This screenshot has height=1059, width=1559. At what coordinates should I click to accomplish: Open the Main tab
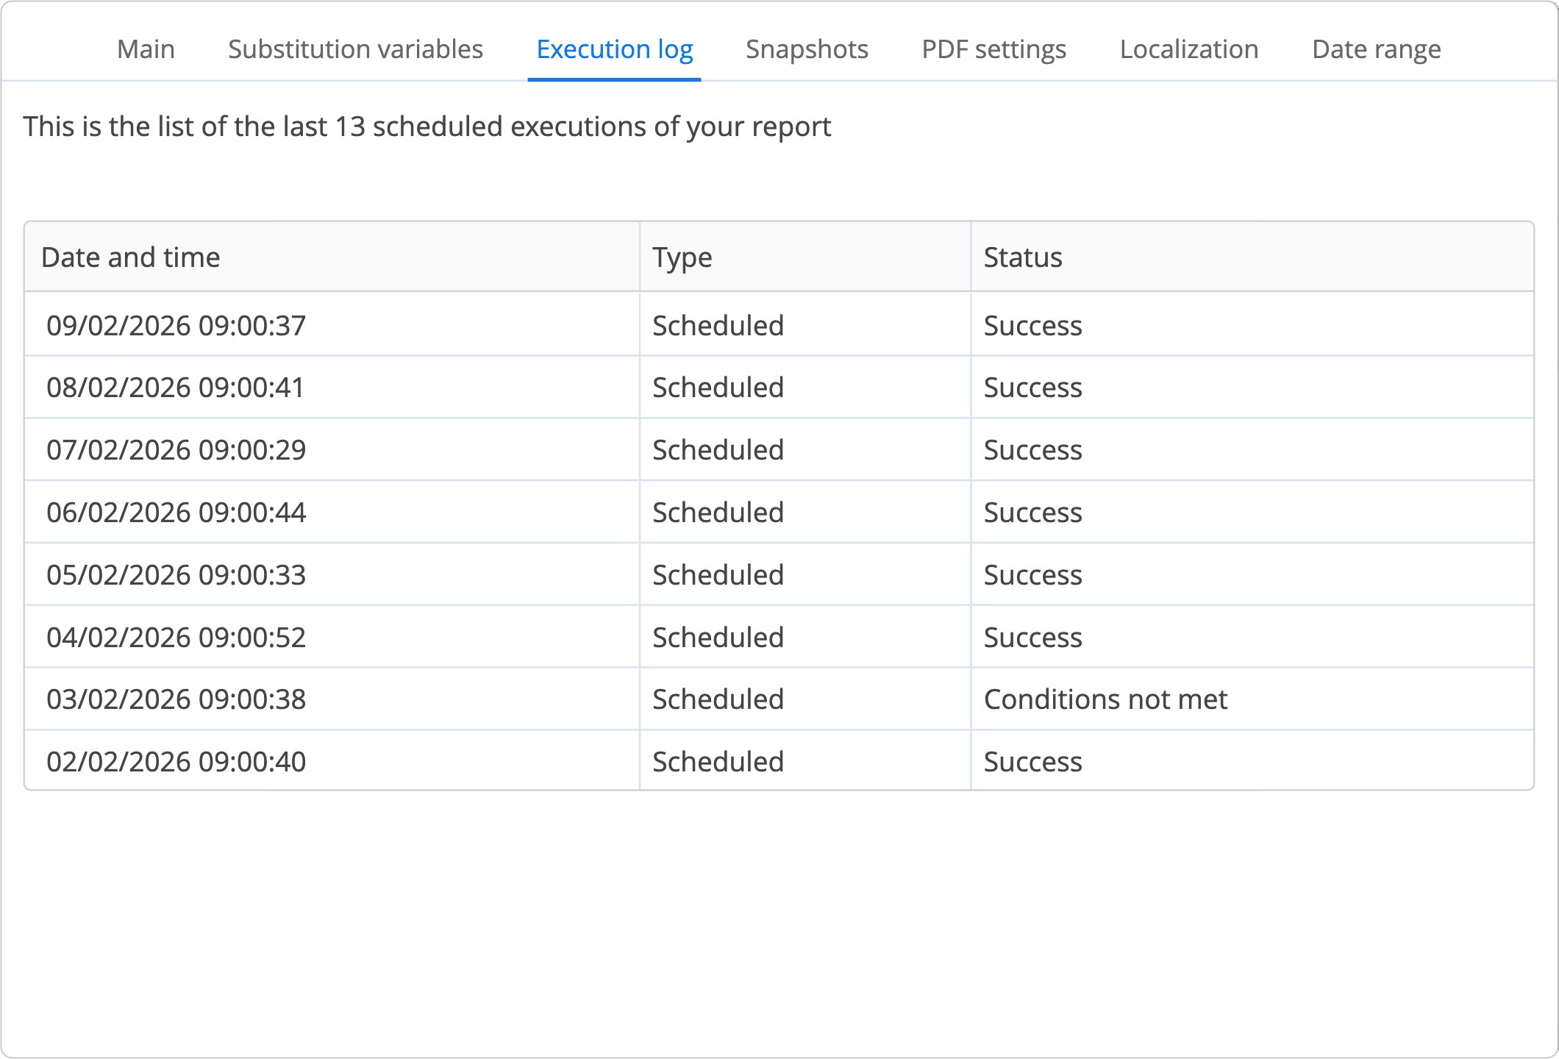coord(146,49)
